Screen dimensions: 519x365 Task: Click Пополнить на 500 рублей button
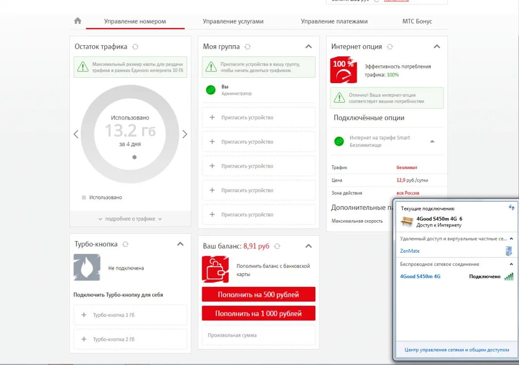coord(259,295)
